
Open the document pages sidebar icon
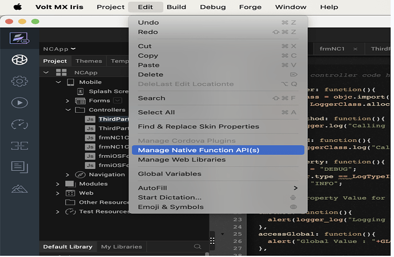(x=19, y=167)
